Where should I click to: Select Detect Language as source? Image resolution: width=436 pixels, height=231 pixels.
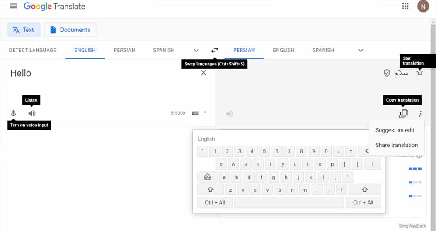[33, 50]
